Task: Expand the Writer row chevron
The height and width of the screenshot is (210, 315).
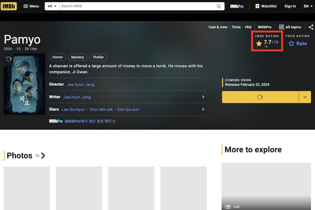Action: tap(203, 97)
